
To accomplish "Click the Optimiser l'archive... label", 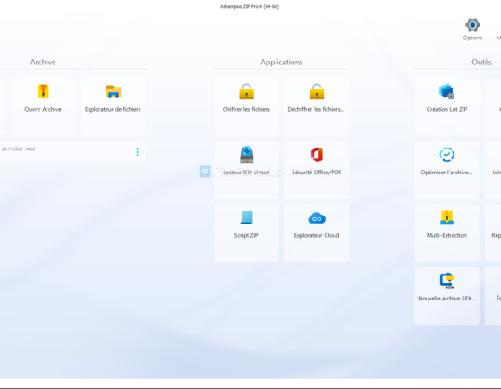I will pyautogui.click(x=446, y=172).
